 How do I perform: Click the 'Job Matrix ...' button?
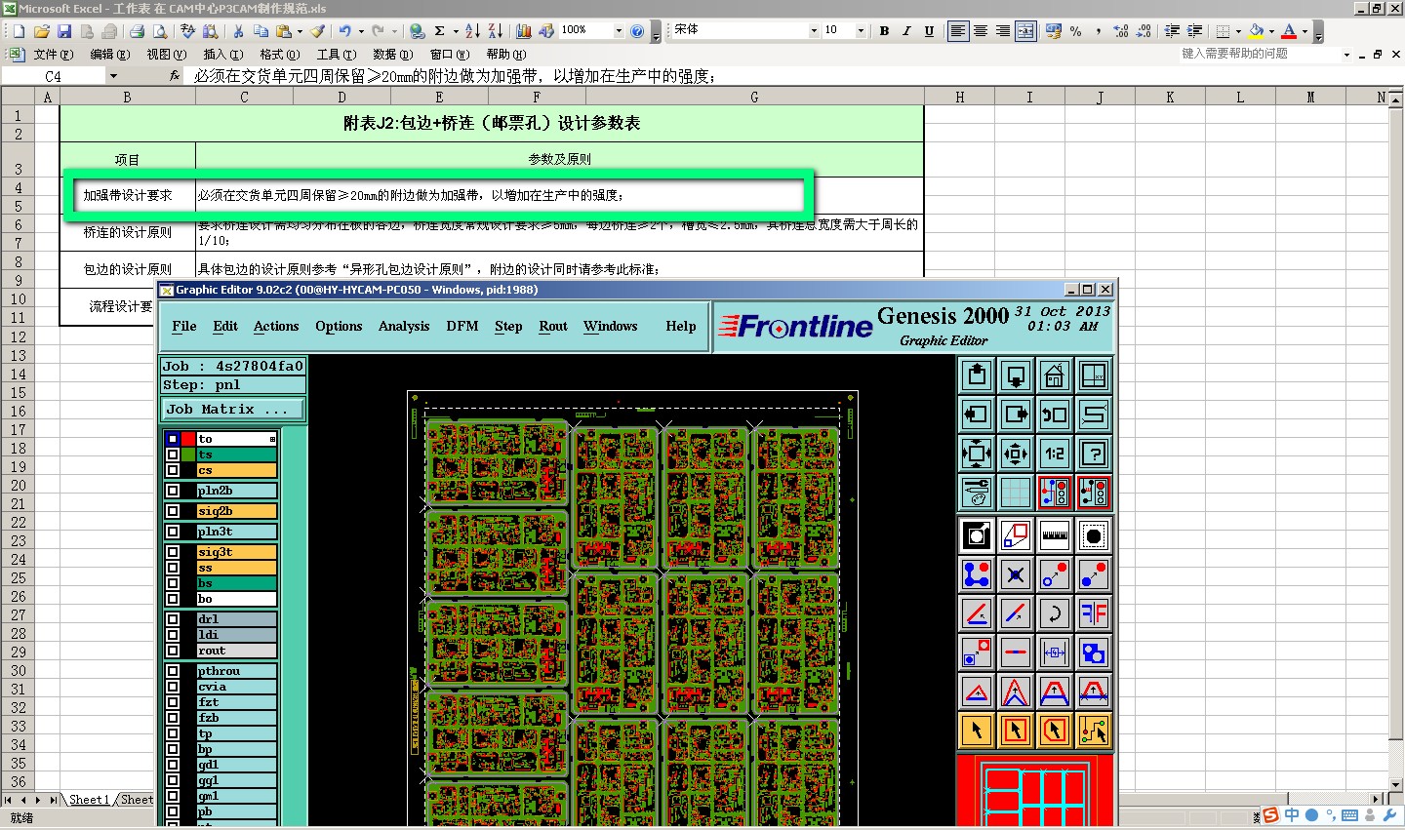click(233, 410)
